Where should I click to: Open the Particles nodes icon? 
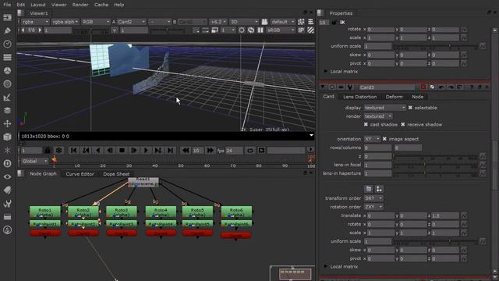7,150
